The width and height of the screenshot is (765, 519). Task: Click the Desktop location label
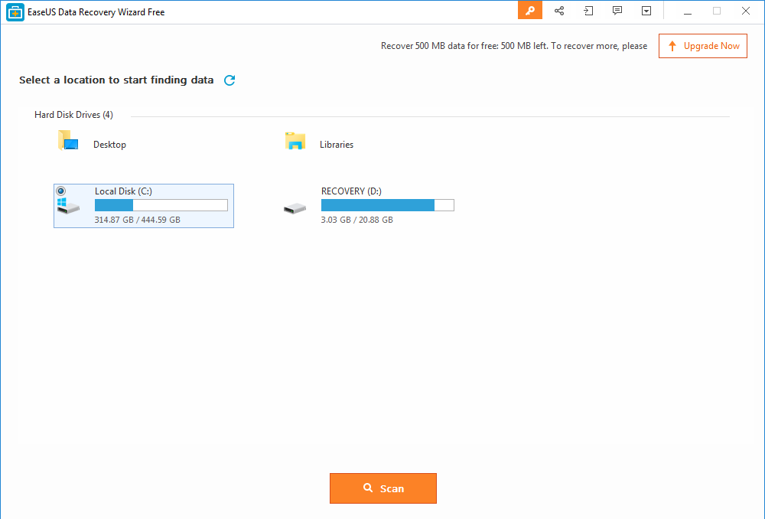(x=109, y=145)
